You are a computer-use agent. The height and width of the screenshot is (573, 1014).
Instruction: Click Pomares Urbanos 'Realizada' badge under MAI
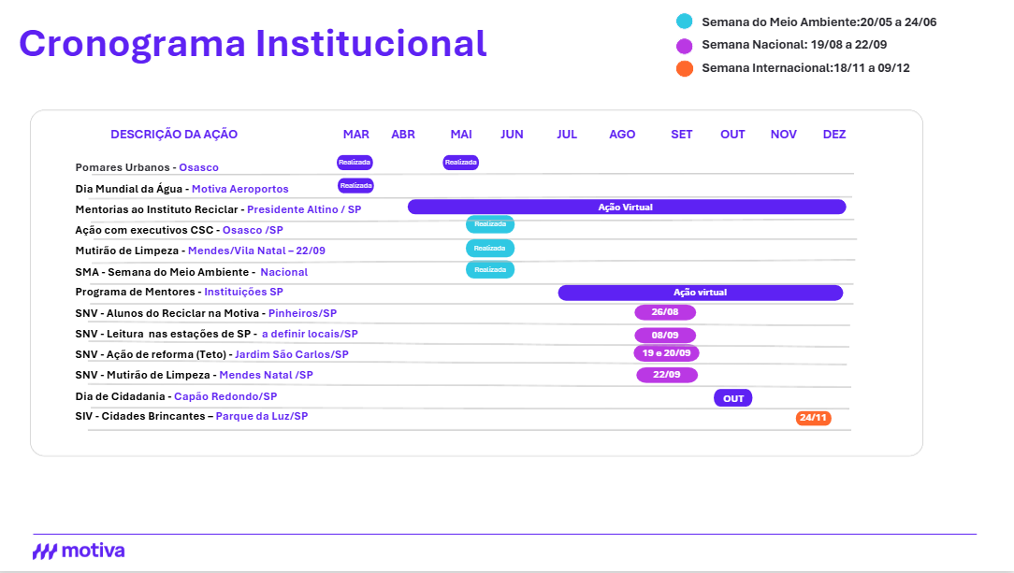coord(460,162)
